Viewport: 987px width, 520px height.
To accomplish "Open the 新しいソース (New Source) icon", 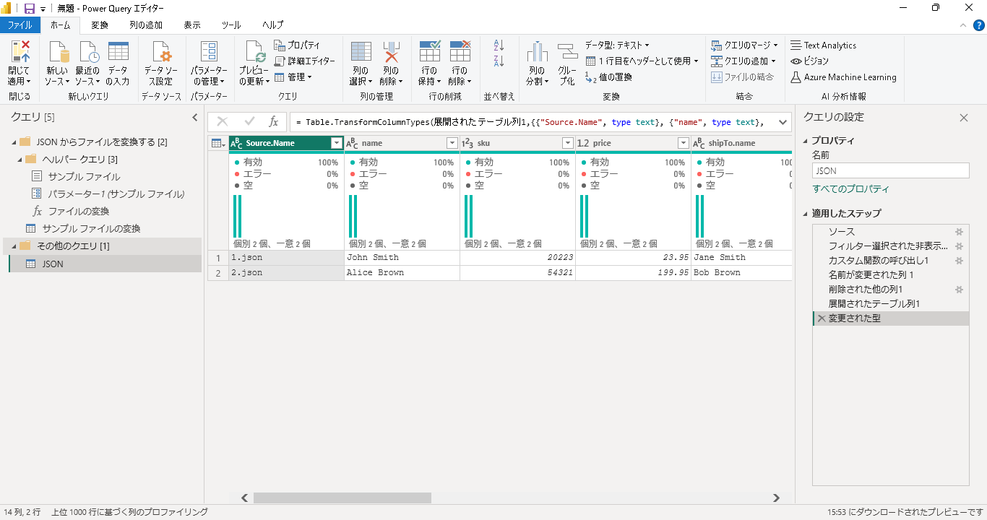I will [58, 51].
